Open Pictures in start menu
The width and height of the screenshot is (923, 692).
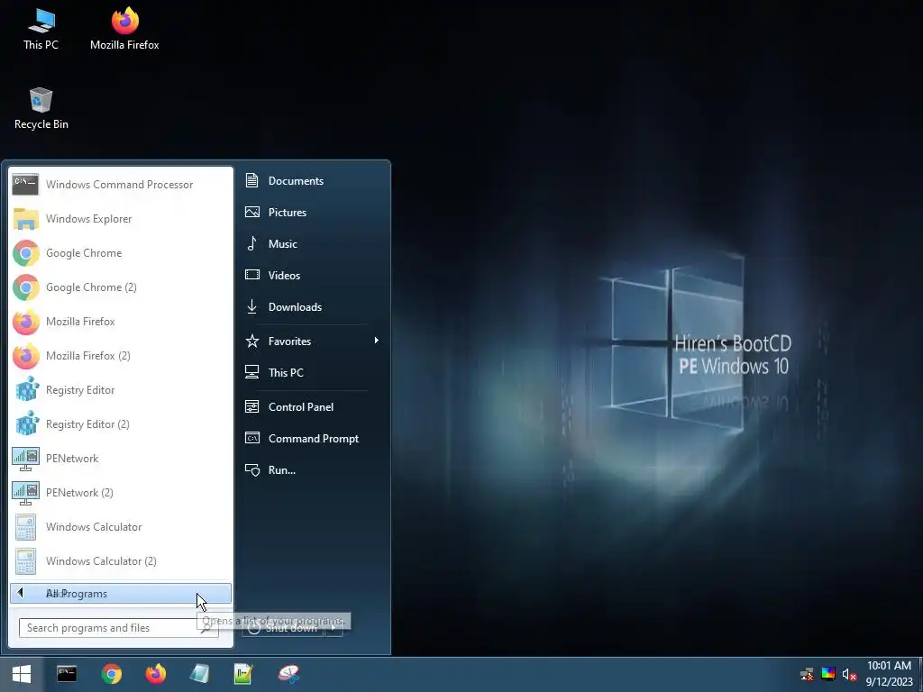point(313,213)
